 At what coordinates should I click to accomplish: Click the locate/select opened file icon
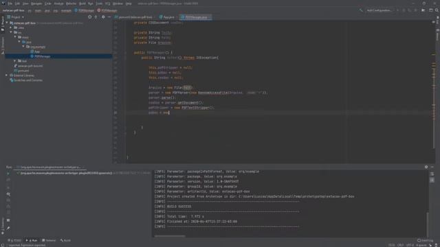tap(90, 17)
